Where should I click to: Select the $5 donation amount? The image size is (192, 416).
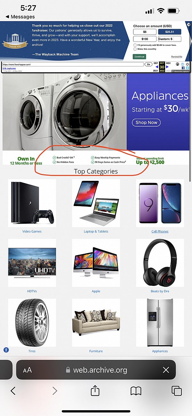tap(145, 32)
